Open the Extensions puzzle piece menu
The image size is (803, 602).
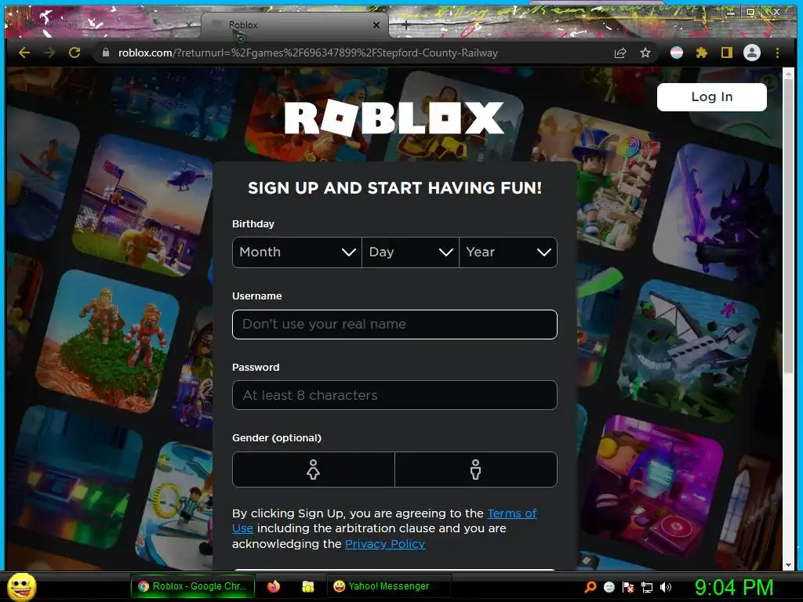[702, 53]
